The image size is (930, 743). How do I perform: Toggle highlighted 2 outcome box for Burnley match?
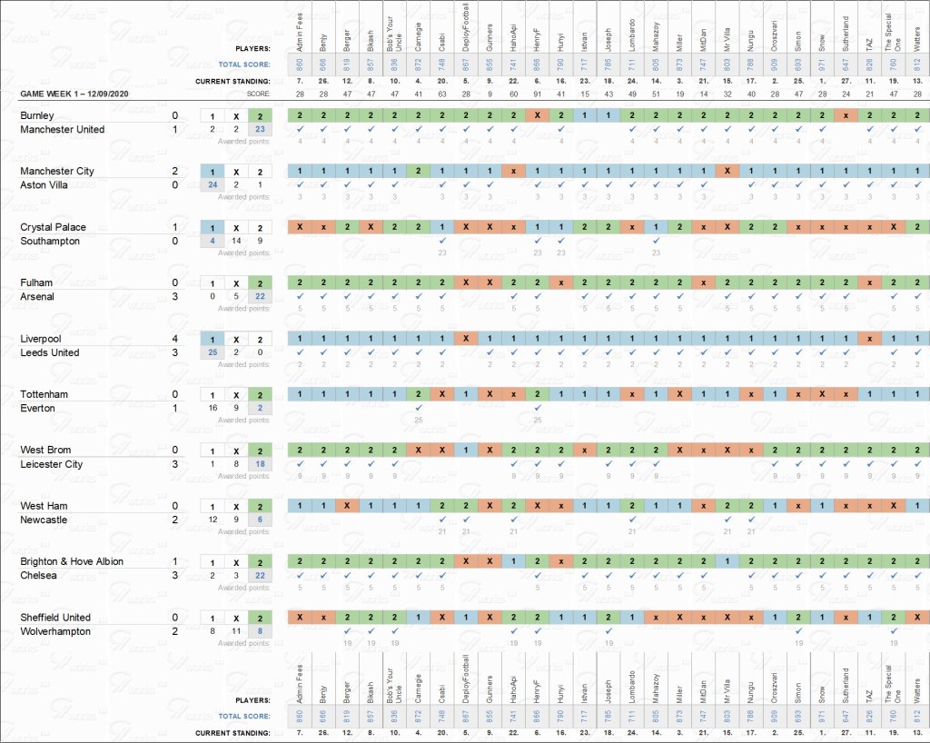tap(260, 116)
